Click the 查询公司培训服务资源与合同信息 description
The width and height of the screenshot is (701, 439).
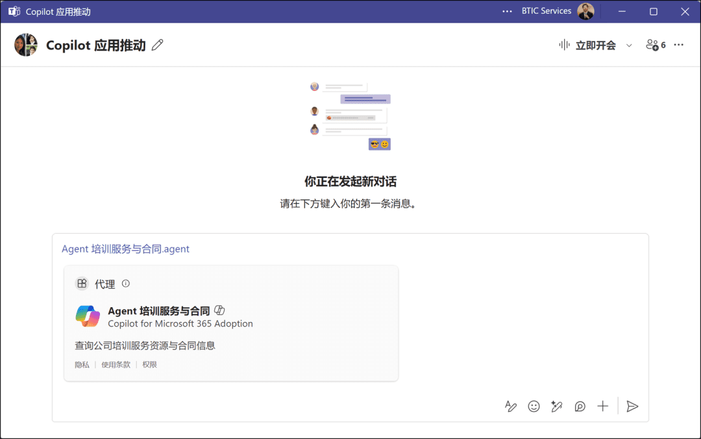(x=145, y=345)
